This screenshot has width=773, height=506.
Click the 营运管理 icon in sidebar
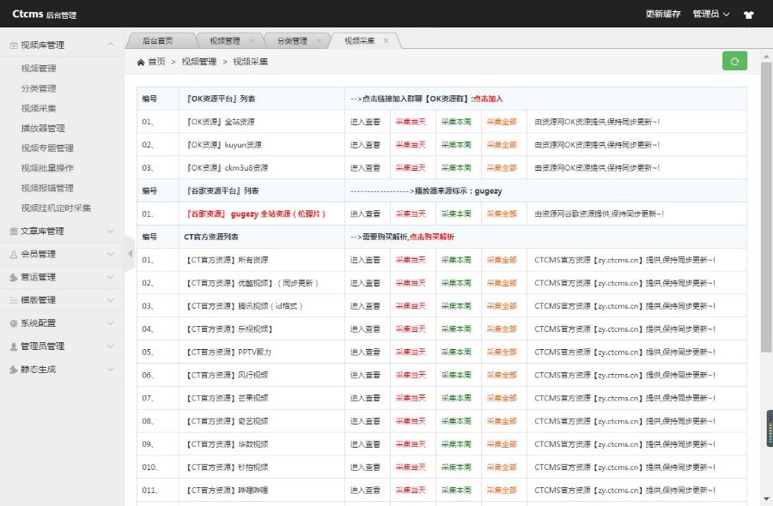pos(14,277)
